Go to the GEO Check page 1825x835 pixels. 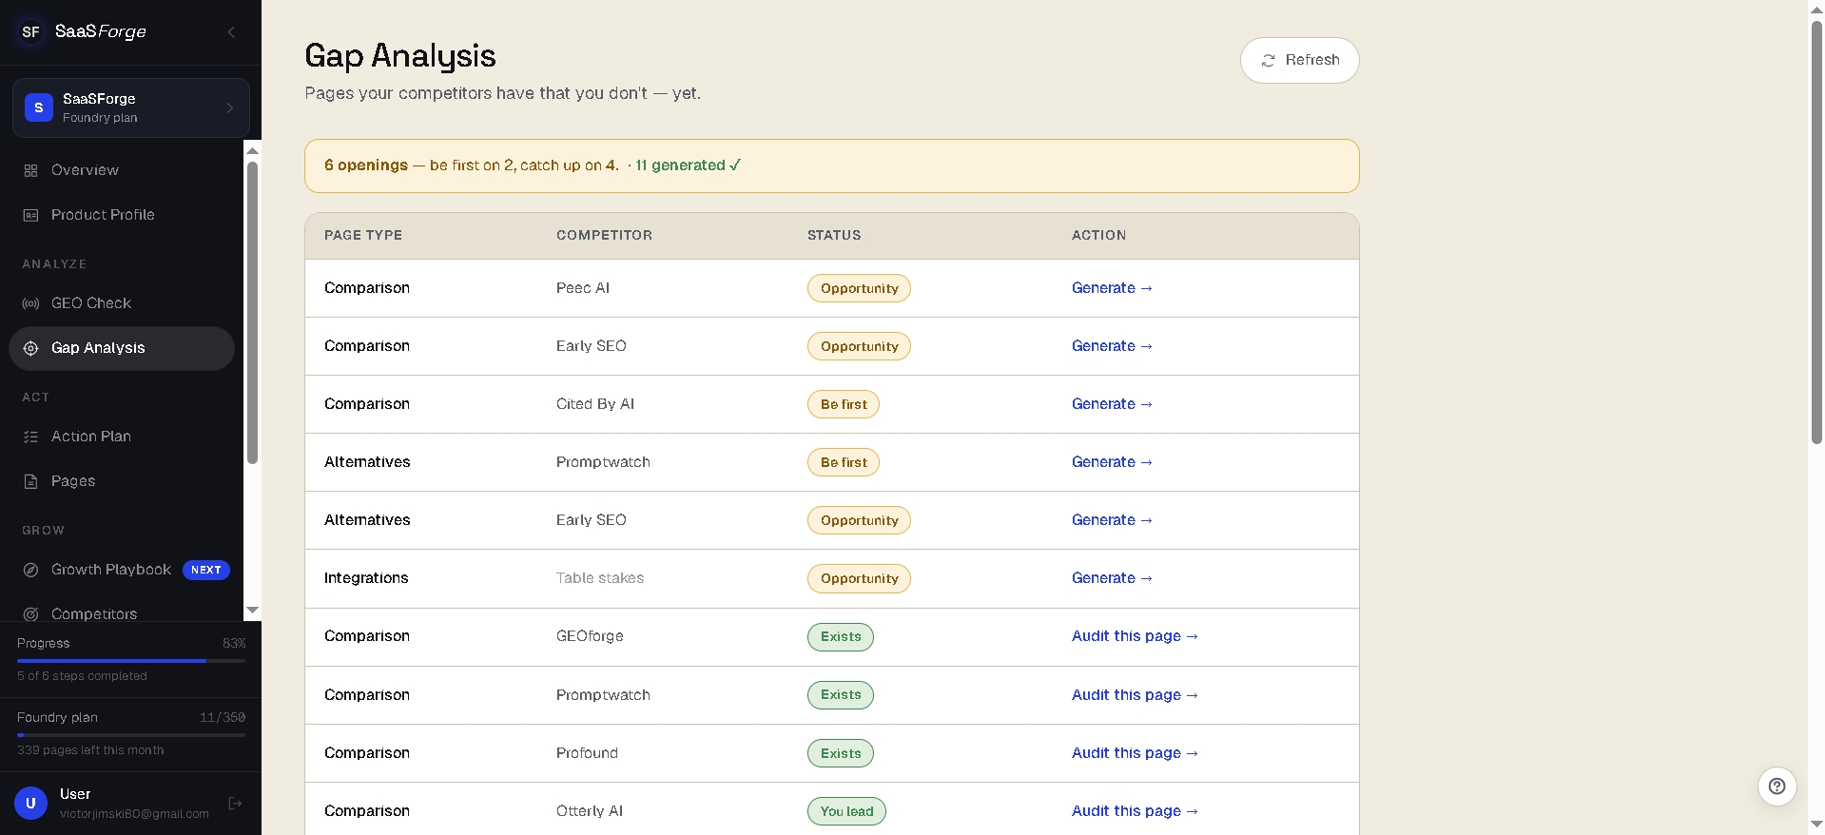pyautogui.click(x=122, y=303)
